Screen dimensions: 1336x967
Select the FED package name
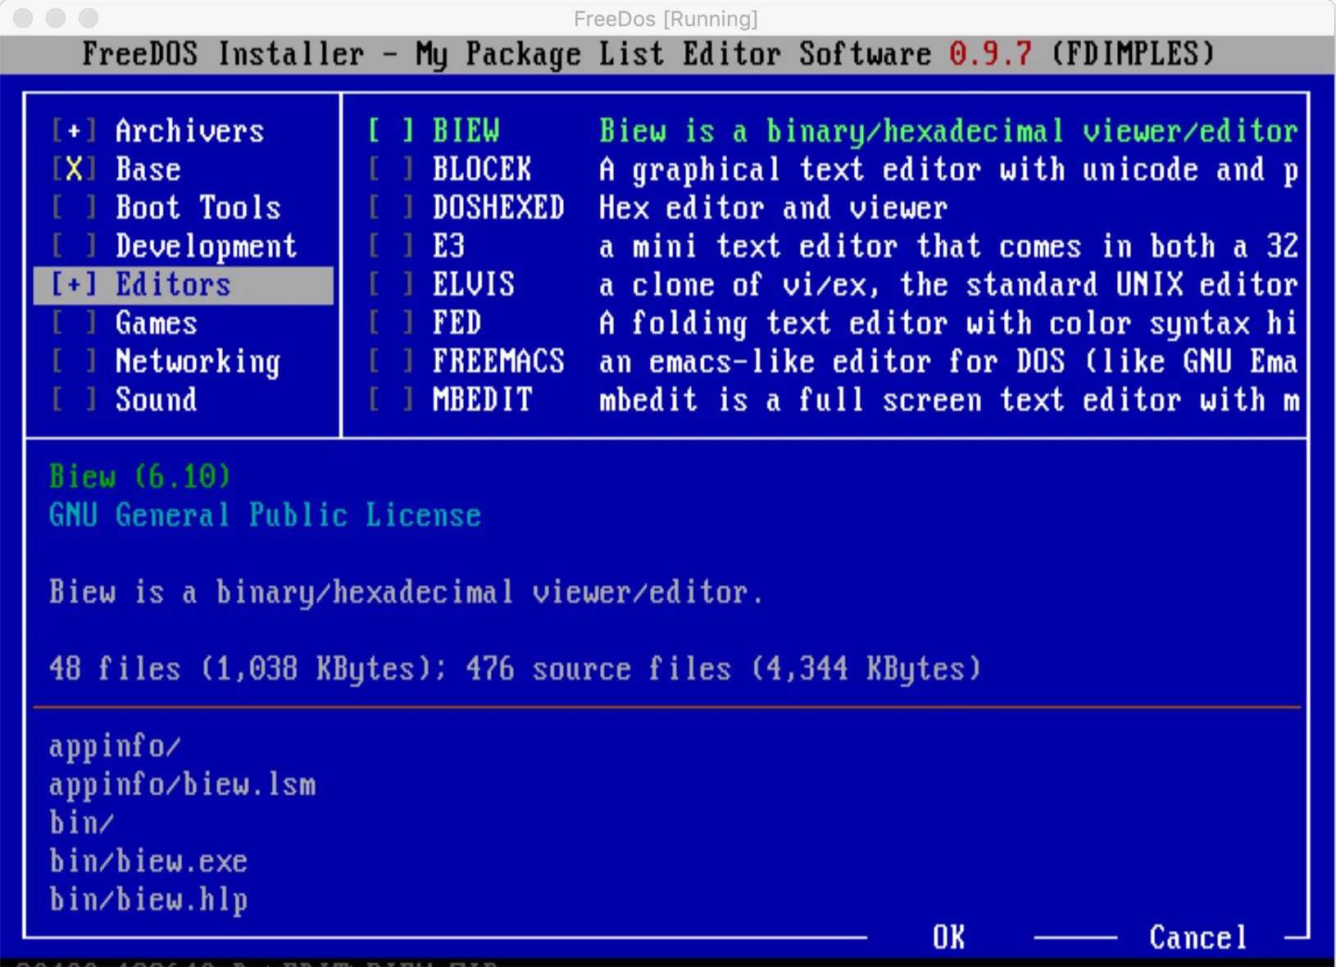coord(457,324)
